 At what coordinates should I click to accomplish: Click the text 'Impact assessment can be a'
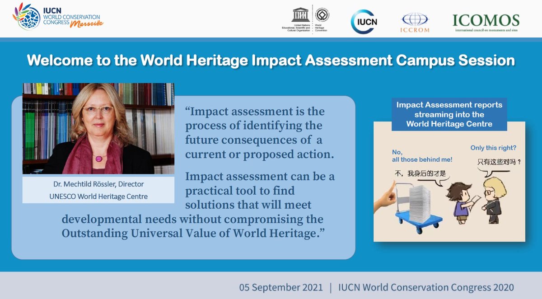(260, 176)
